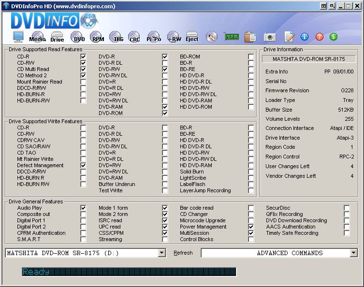This screenshot has width=364, height=287.
Task: Toggle the CD-R read feature checkbox
Action: click(83, 57)
